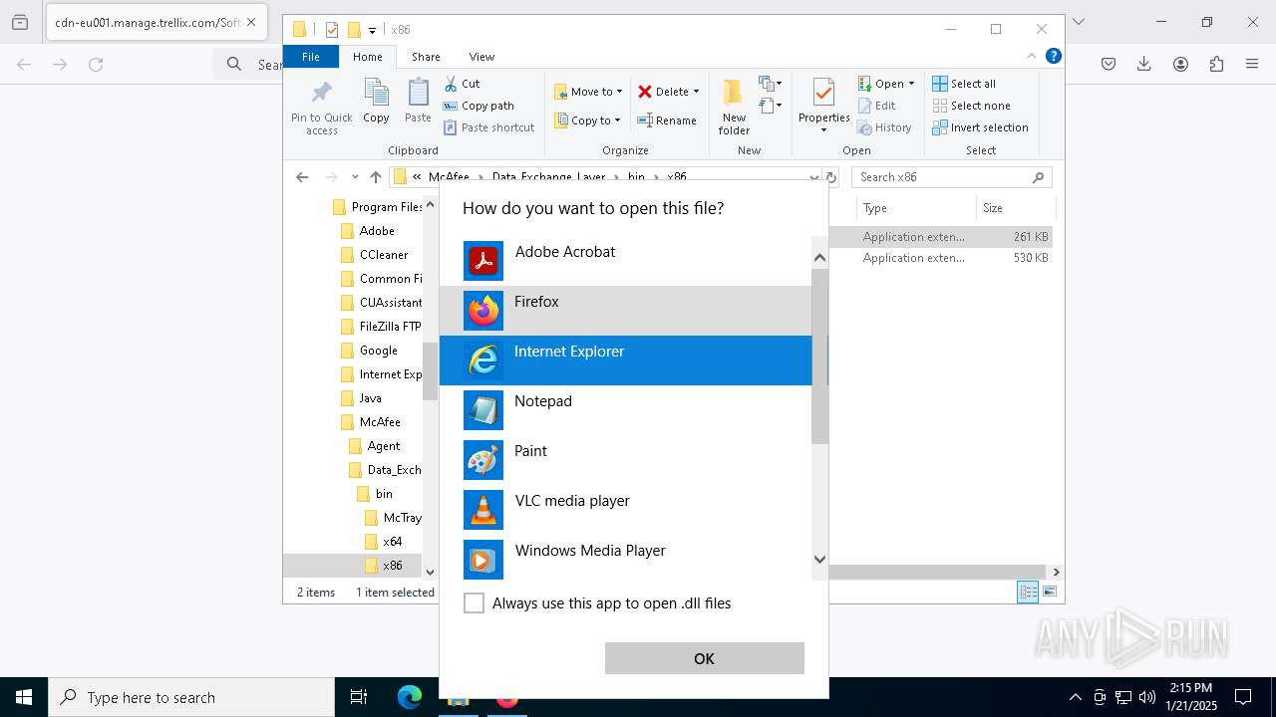
Task: Click the Search x86 box
Action: [x=951, y=177]
